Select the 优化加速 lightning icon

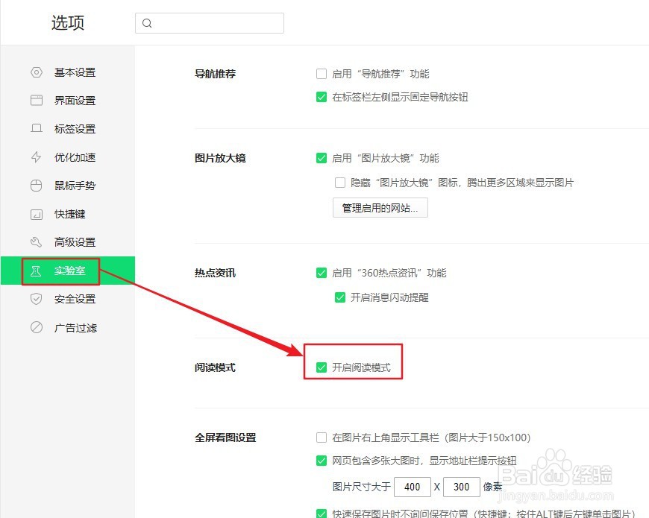point(36,157)
